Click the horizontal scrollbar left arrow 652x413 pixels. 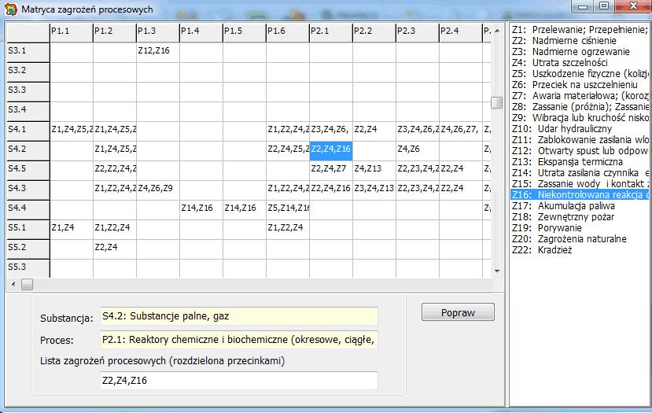13,284
